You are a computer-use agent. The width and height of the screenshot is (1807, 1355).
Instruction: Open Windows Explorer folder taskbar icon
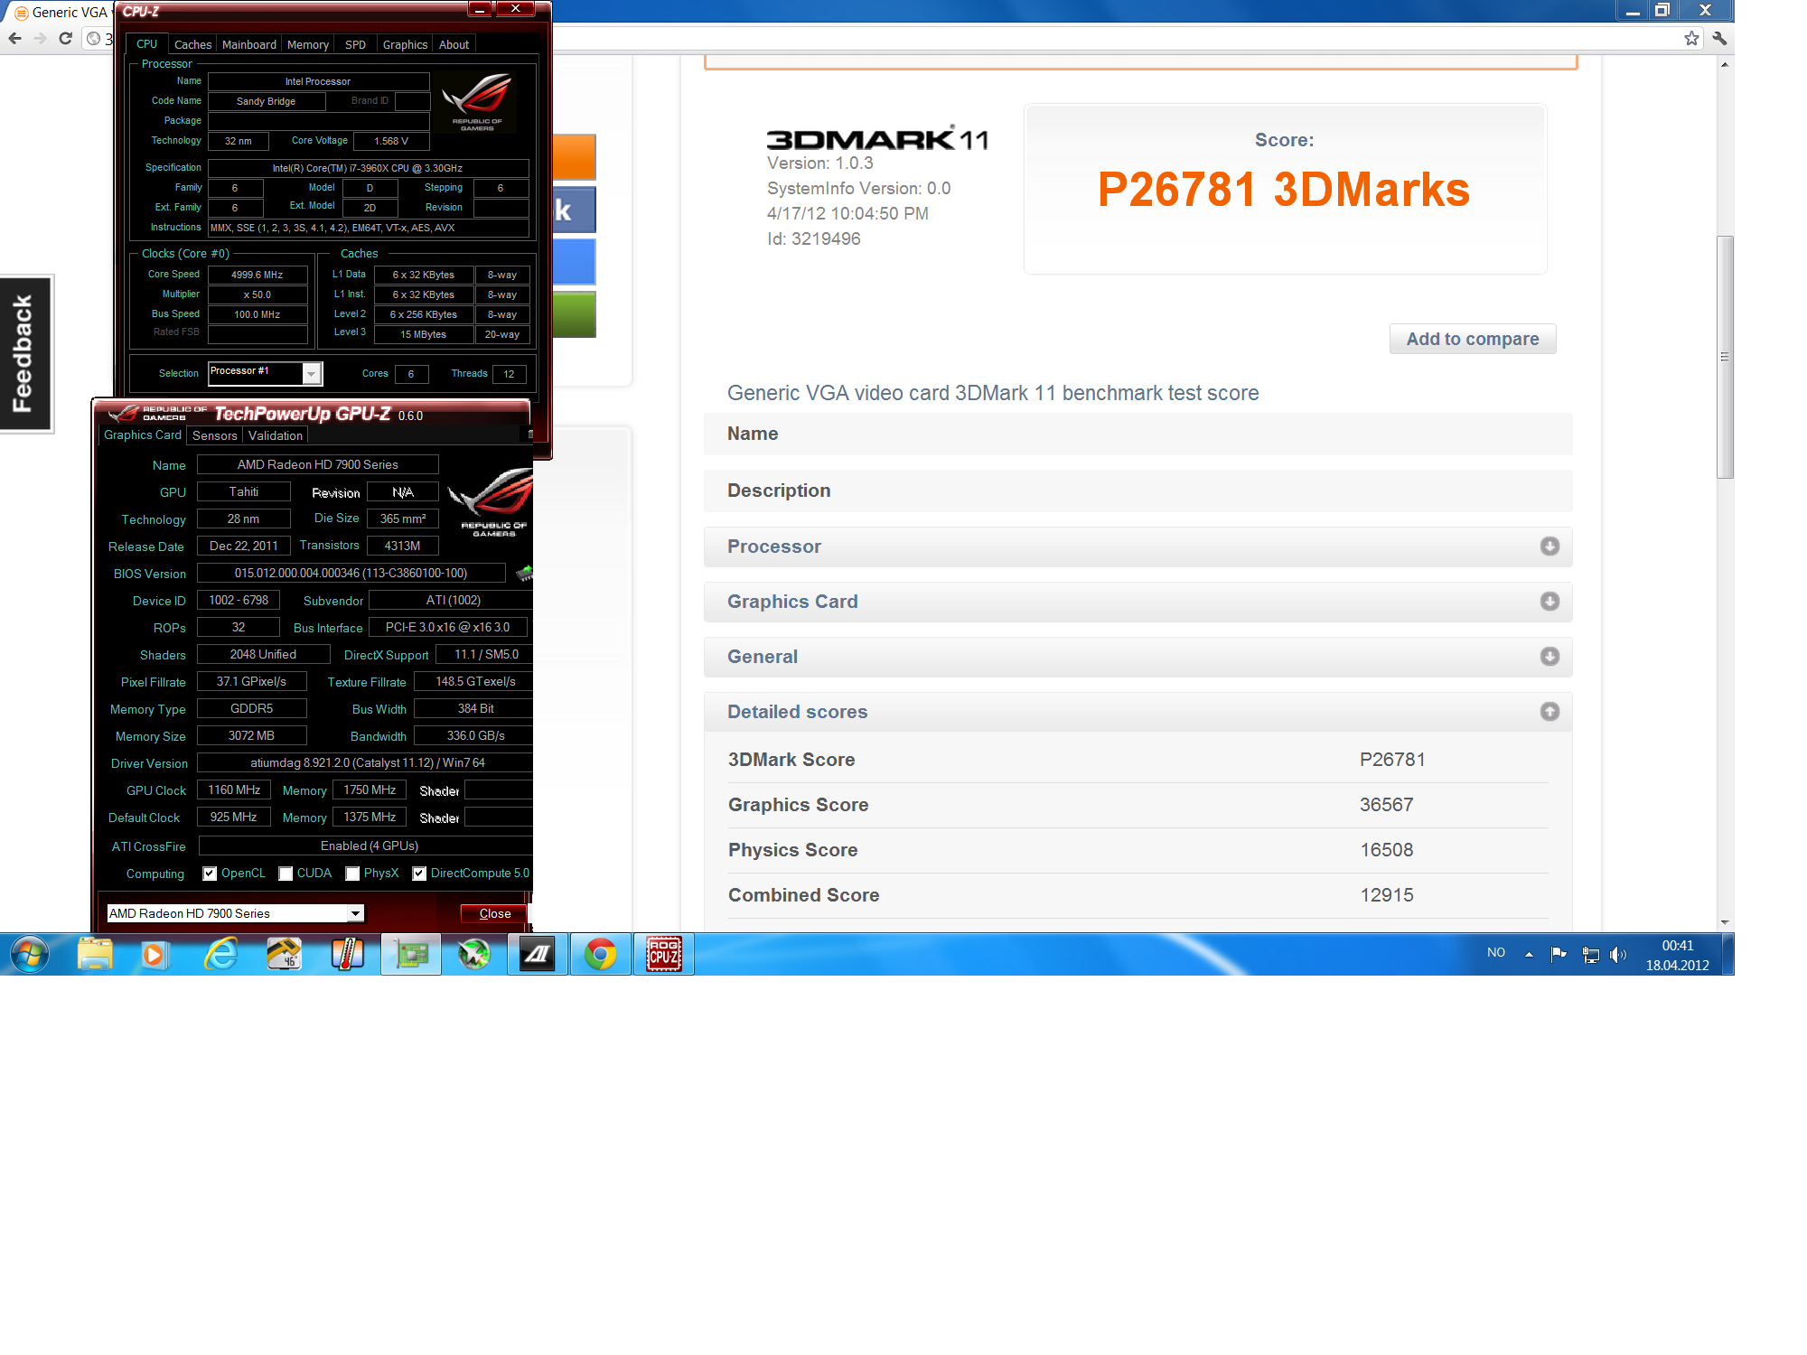[95, 954]
